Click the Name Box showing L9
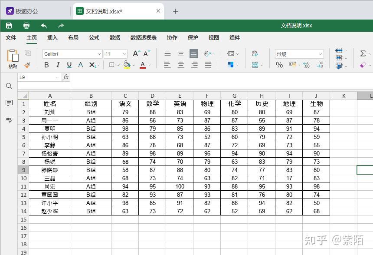Viewport: 373px width, 255px height. click(39, 77)
